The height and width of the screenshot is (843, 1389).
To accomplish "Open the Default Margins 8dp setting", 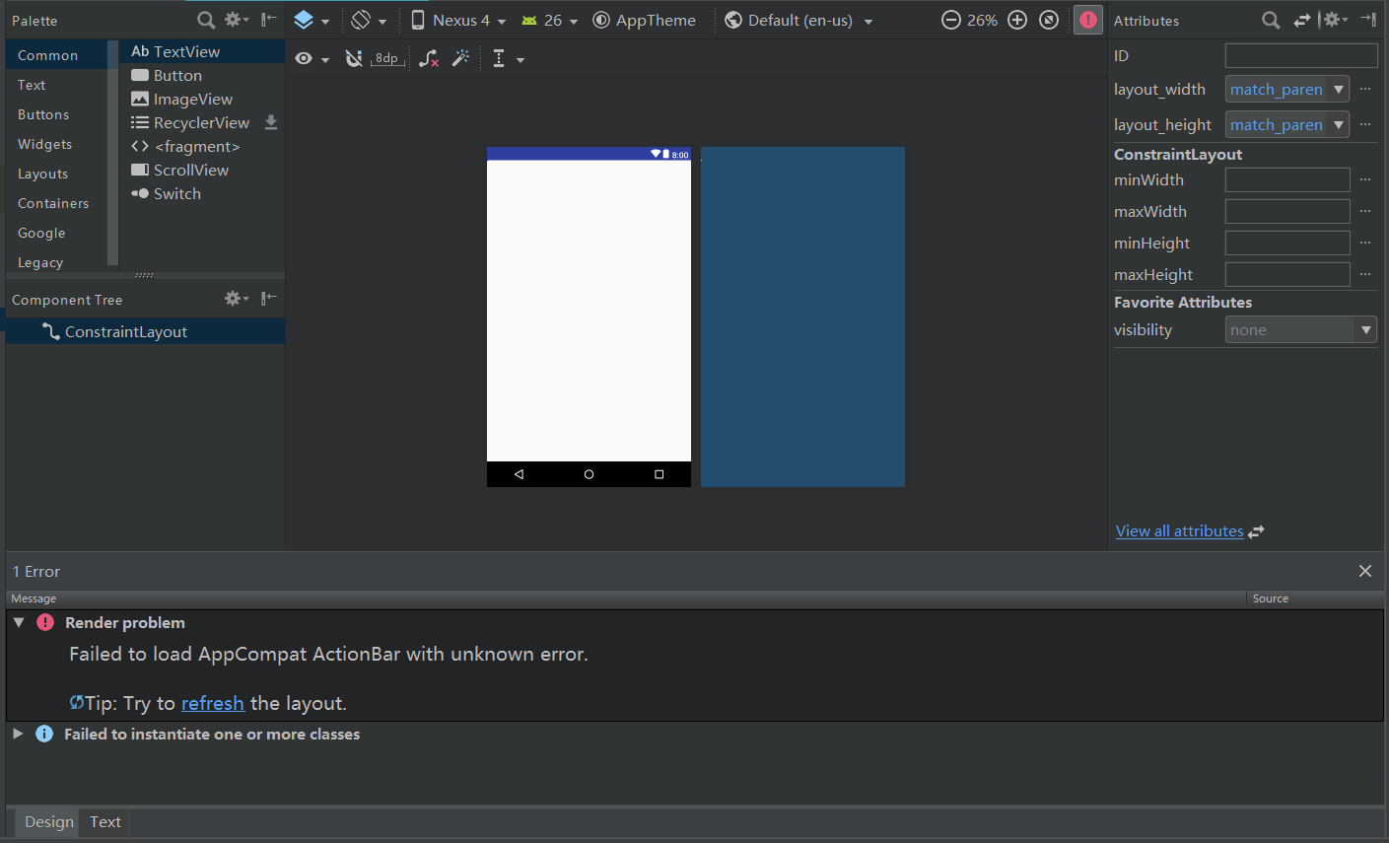I will point(386,58).
